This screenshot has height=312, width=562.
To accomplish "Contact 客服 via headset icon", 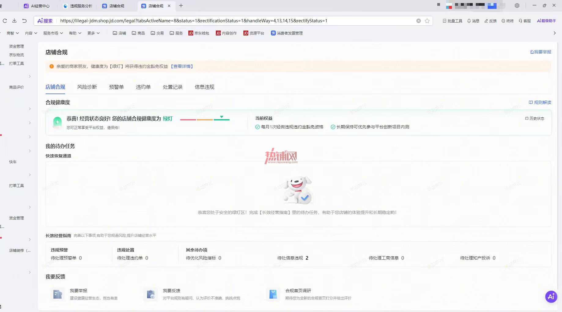I will tap(525, 21).
